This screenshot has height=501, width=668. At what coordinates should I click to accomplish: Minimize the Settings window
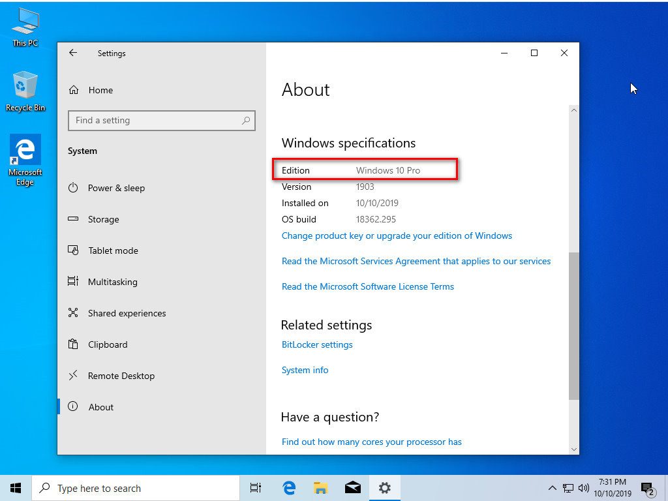coord(504,53)
